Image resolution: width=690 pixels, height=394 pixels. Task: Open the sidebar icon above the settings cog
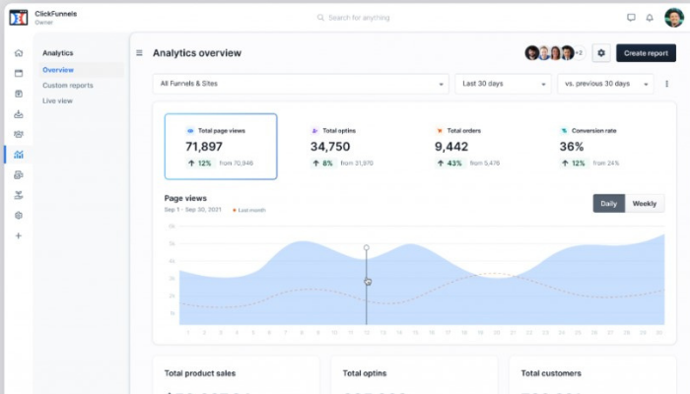pyautogui.click(x=19, y=195)
